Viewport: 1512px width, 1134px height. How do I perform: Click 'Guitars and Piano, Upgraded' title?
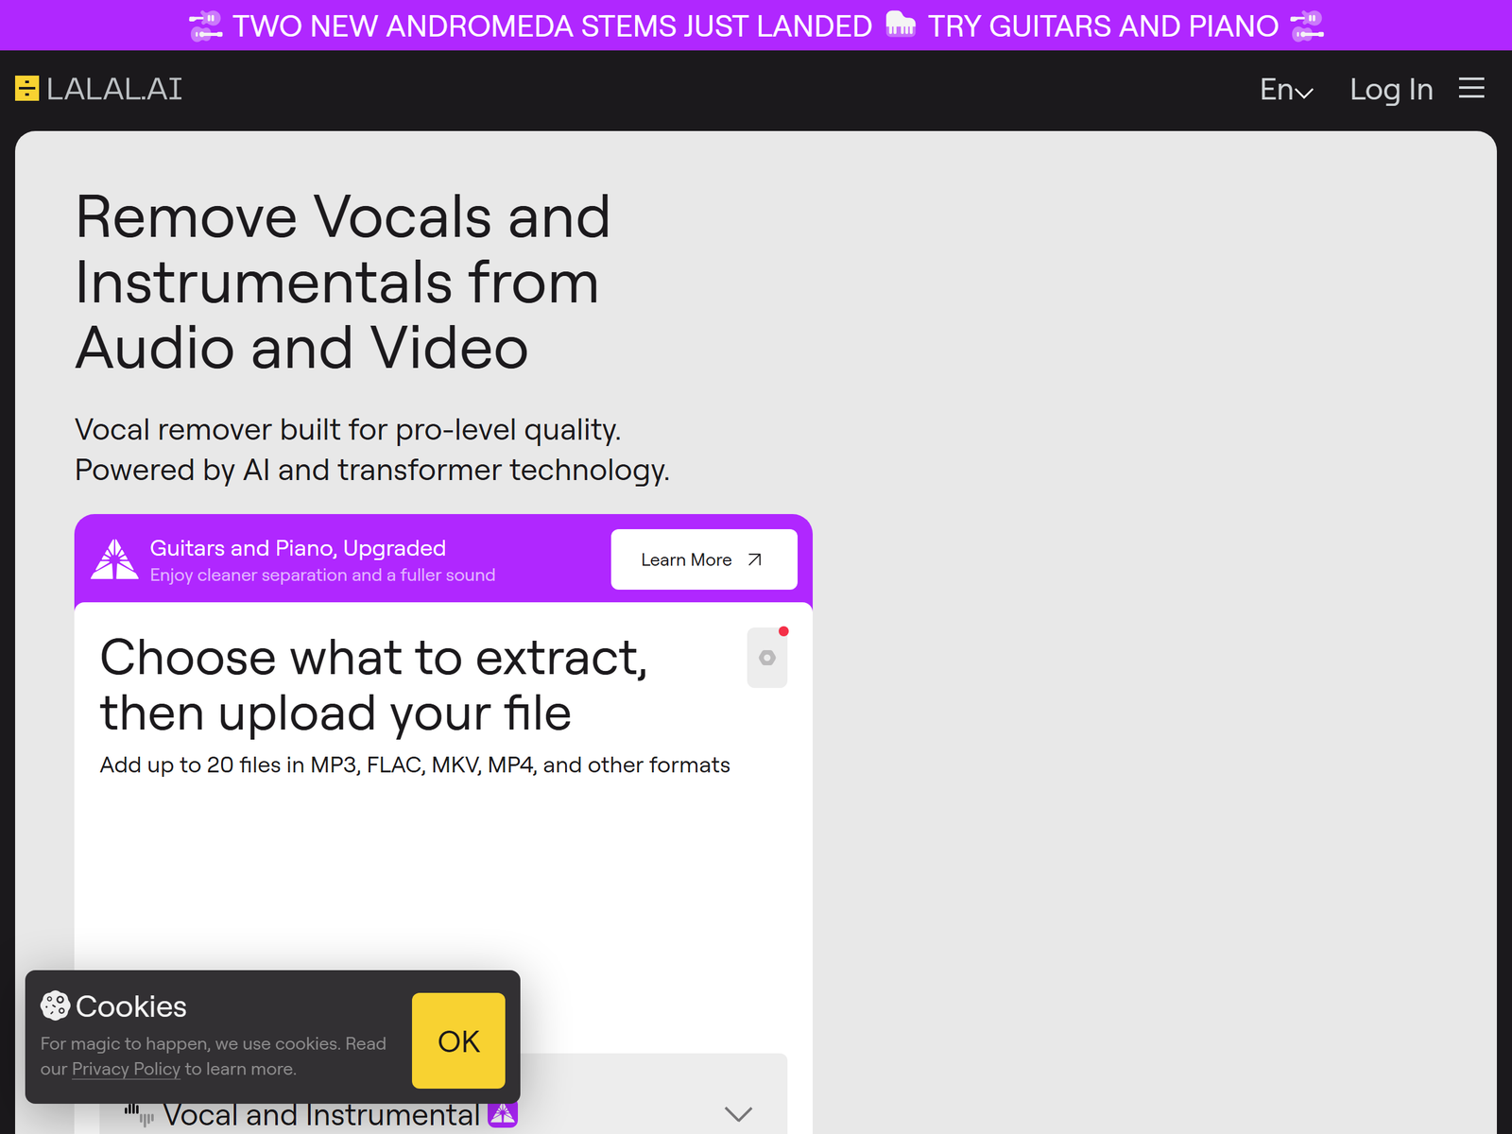(298, 548)
